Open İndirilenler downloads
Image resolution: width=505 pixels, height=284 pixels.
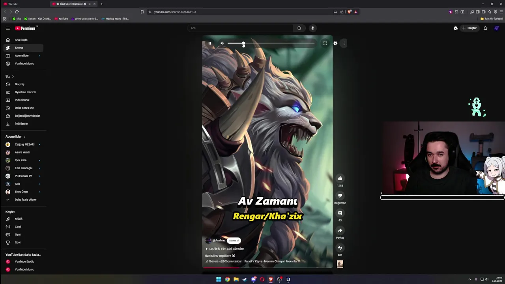[23, 124]
